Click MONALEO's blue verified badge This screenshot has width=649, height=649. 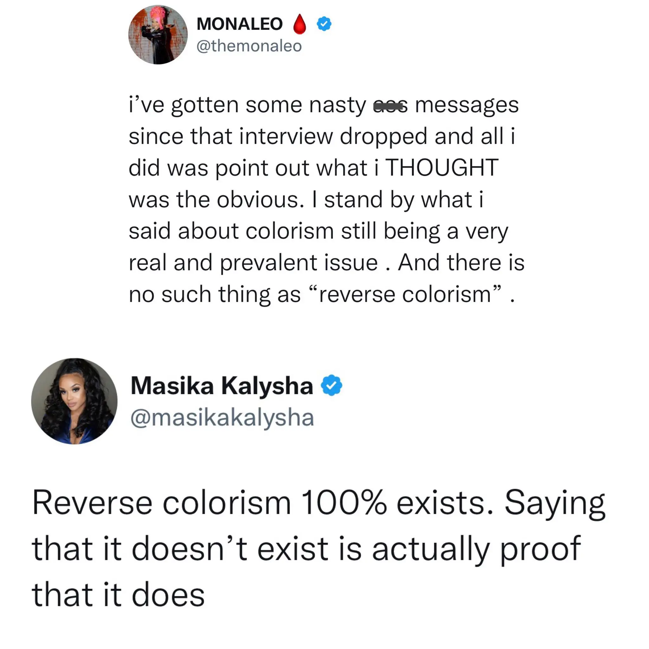pyautogui.click(x=324, y=24)
